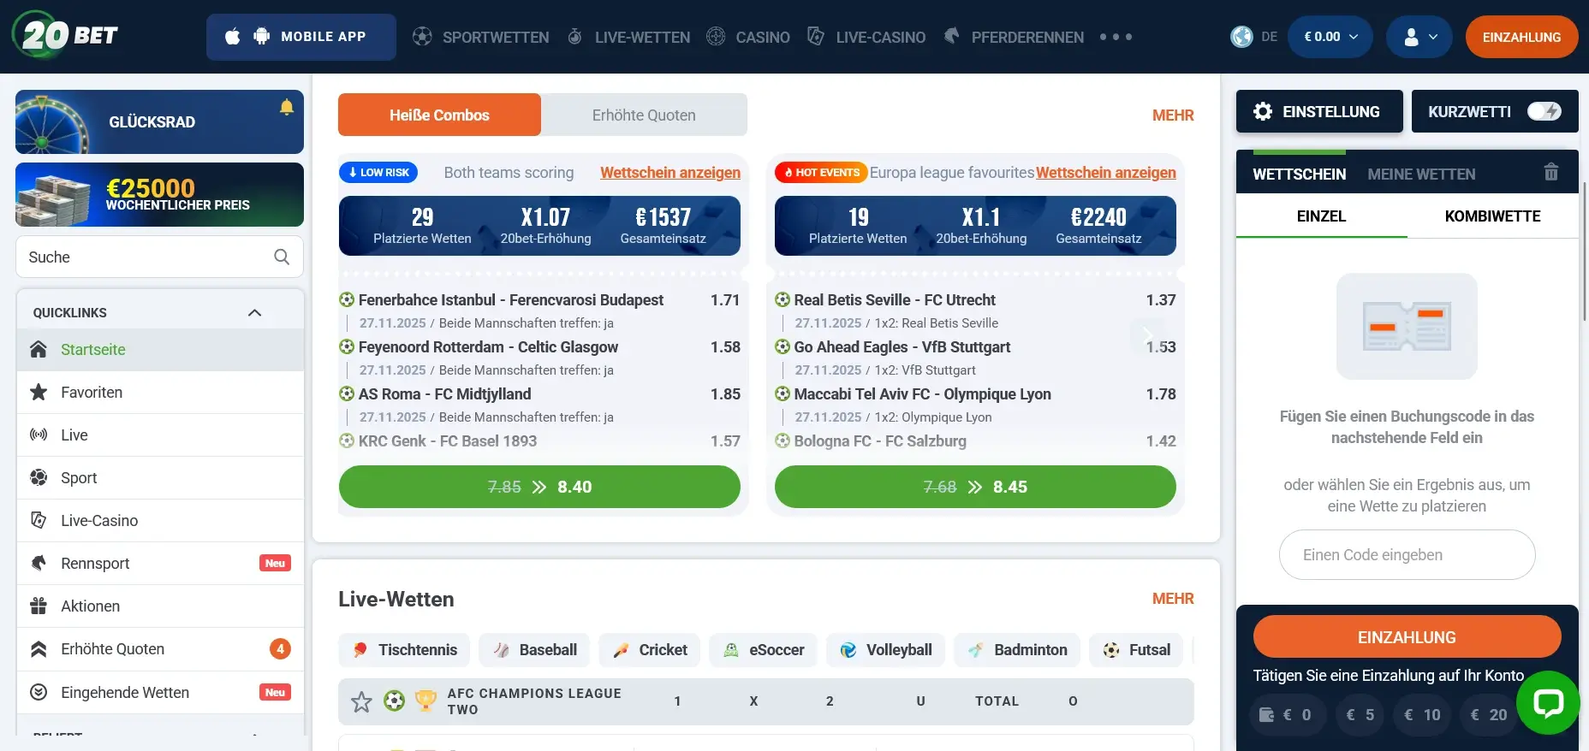Open Wettschein anzeigen for Both teams scoring
This screenshot has height=751, width=1589.
point(670,172)
